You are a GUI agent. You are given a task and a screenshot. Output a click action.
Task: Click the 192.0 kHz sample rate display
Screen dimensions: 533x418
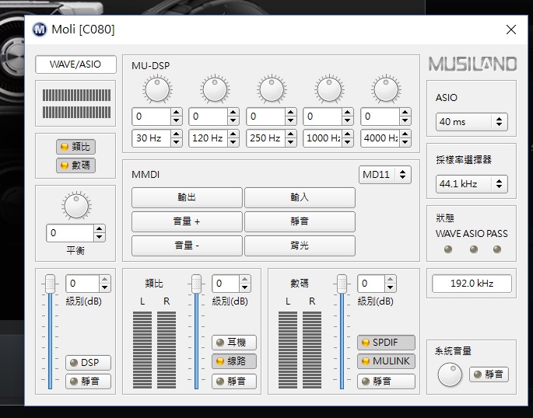pos(472,284)
